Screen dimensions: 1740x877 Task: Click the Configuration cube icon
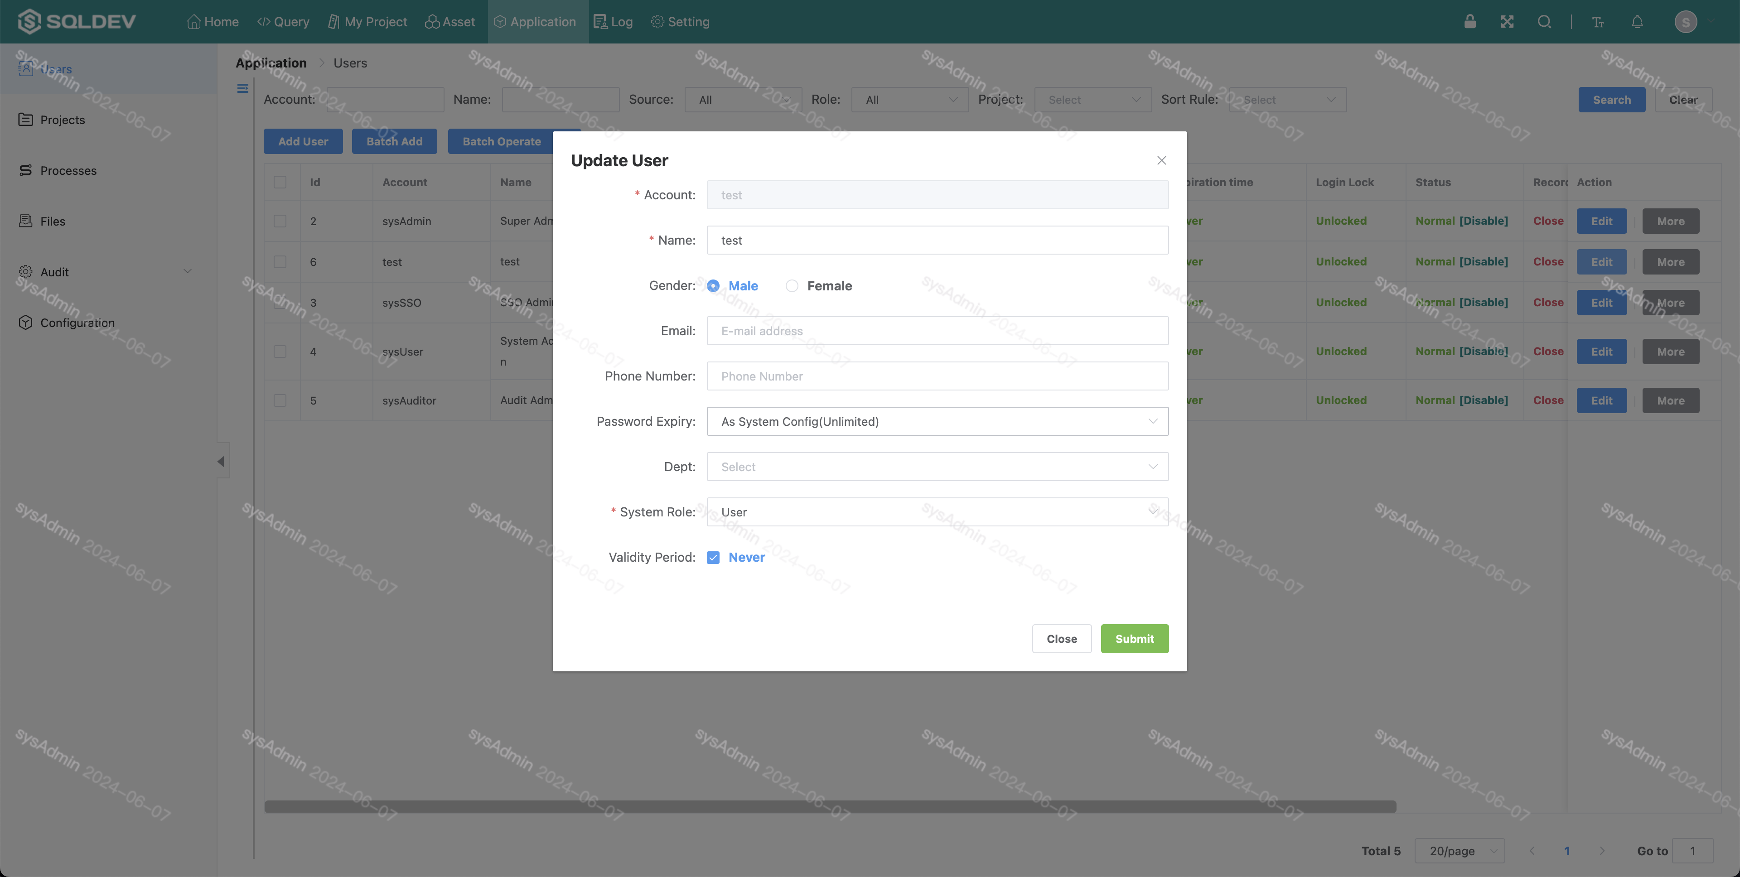pyautogui.click(x=26, y=322)
